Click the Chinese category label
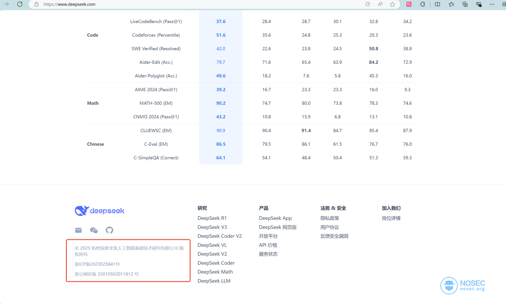This screenshot has width=506, height=304. [x=96, y=144]
